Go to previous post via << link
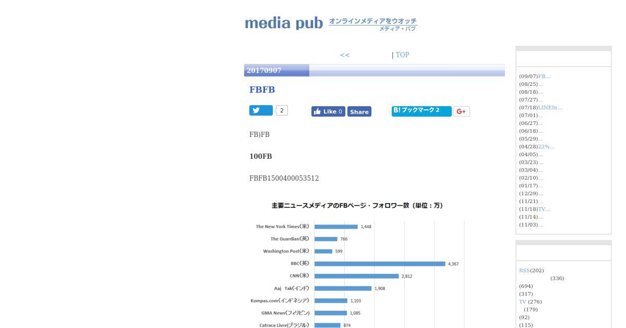Viewport: 626px width, 328px height. pos(345,55)
